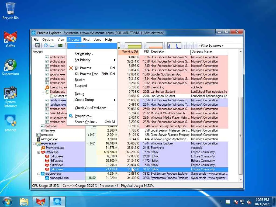Click the network tray icon

point(242,202)
